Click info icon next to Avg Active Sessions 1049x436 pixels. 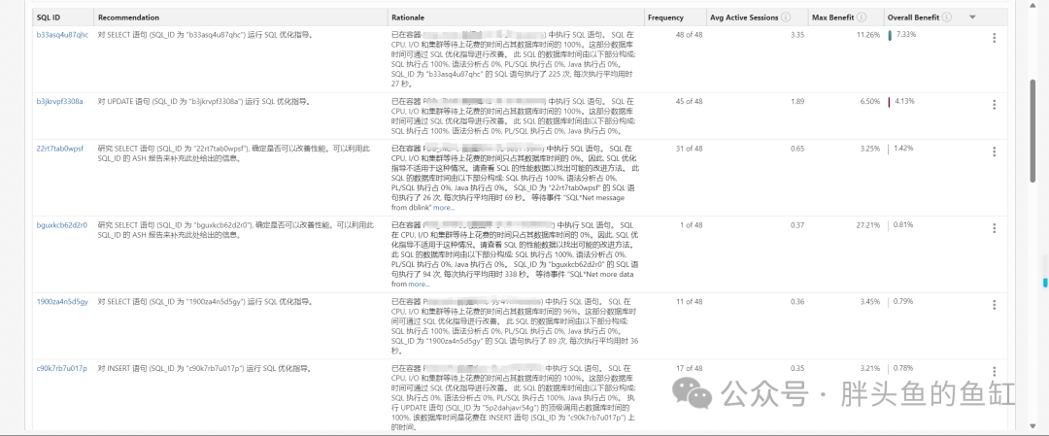point(786,17)
